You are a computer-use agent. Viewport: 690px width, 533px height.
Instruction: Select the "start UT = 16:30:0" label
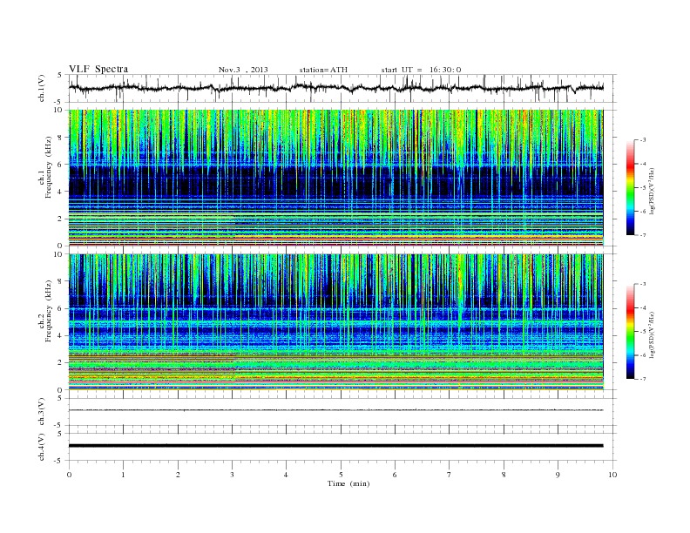(421, 70)
